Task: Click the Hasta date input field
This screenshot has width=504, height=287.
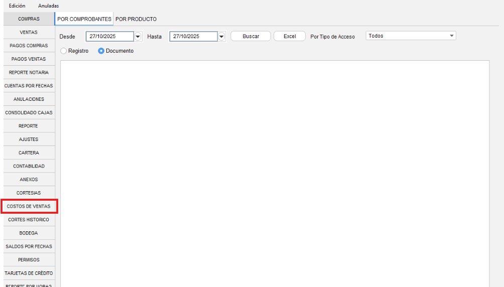Action: [193, 37]
